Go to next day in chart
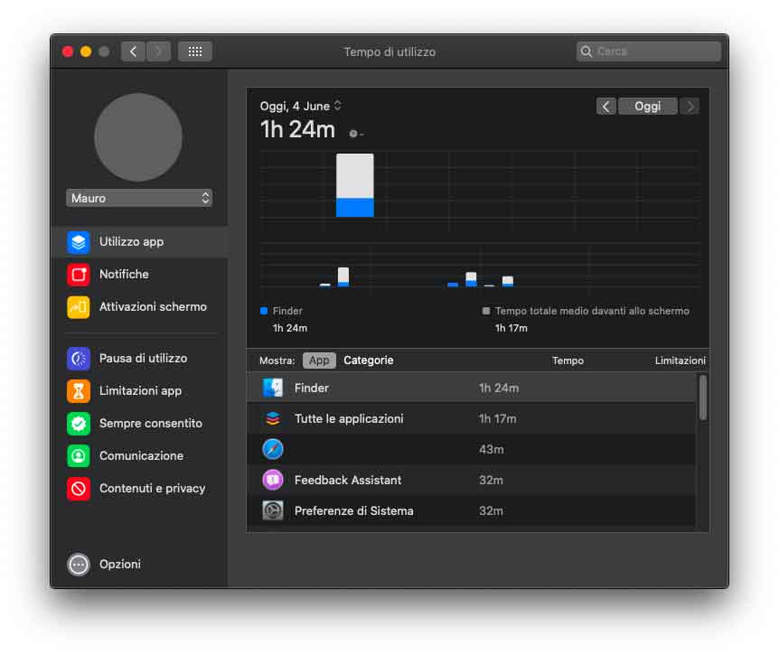This screenshot has width=779, height=655. (690, 107)
